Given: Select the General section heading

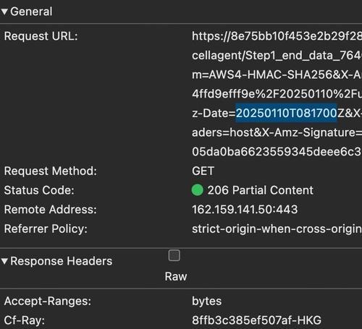Looking at the screenshot, I should (31, 12).
